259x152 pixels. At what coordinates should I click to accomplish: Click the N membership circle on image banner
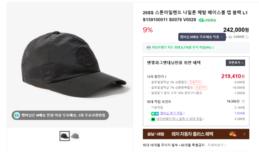pyautogui.click(x=17, y=115)
